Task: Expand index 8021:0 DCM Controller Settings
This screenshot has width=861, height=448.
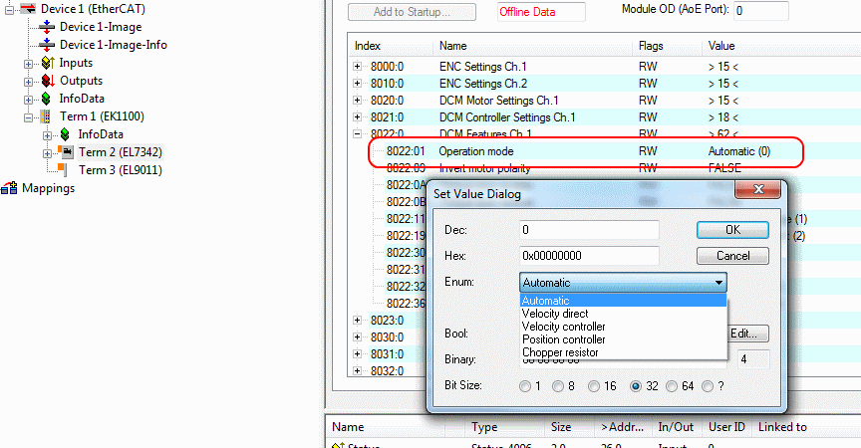Action: click(x=357, y=117)
